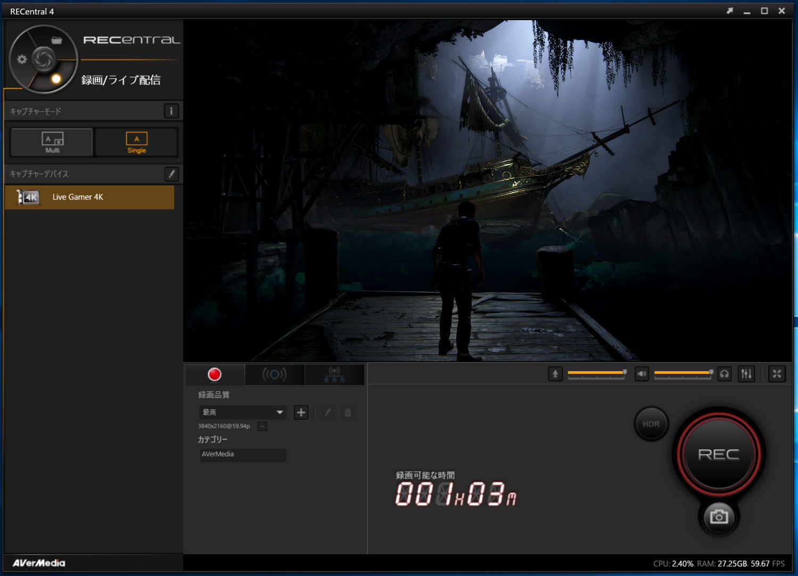Click the AVerMedia category field
Screen dimensions: 798x576
click(243, 455)
